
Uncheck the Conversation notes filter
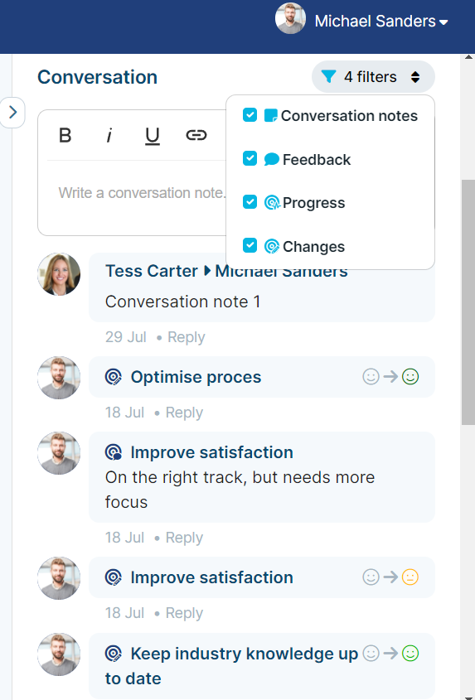(250, 115)
